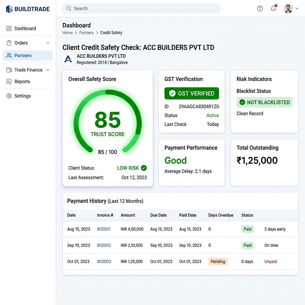This screenshot has width=305, height=305.
Task: Click the Orders clipboard icon
Action: (x=9, y=43)
